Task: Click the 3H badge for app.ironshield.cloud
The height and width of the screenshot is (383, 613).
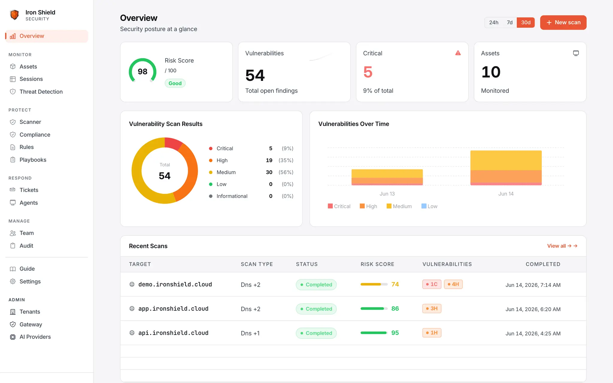Action: (432, 308)
